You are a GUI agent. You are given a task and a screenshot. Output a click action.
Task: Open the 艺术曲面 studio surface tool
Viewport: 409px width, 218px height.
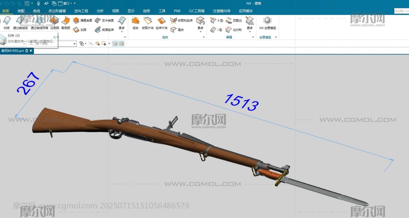(104, 20)
